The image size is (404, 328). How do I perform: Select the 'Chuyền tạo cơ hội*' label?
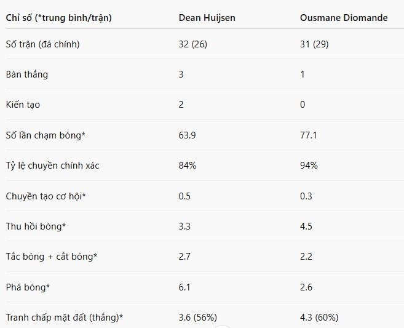click(x=46, y=196)
